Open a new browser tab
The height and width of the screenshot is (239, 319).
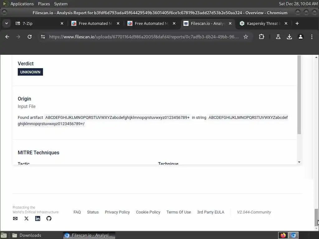click(297, 24)
